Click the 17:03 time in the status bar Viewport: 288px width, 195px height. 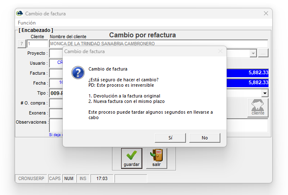(102, 178)
